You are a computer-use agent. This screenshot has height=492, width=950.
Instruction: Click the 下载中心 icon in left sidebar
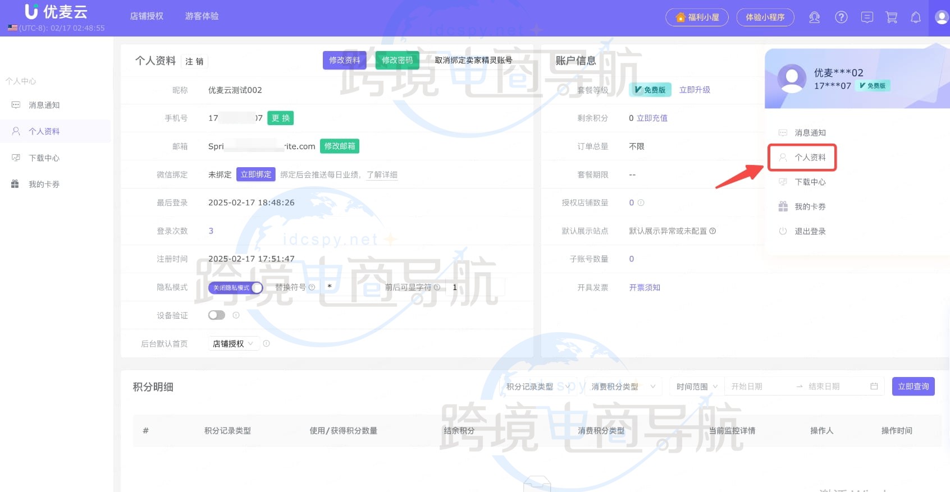point(16,158)
